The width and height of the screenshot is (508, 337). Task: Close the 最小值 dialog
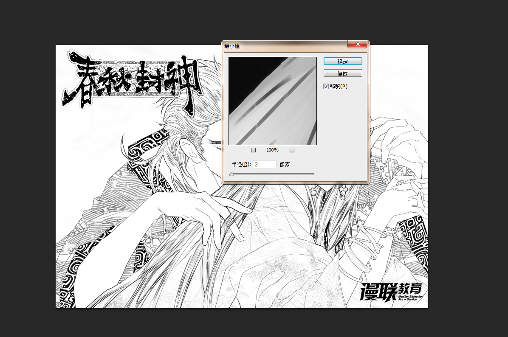[x=358, y=44]
